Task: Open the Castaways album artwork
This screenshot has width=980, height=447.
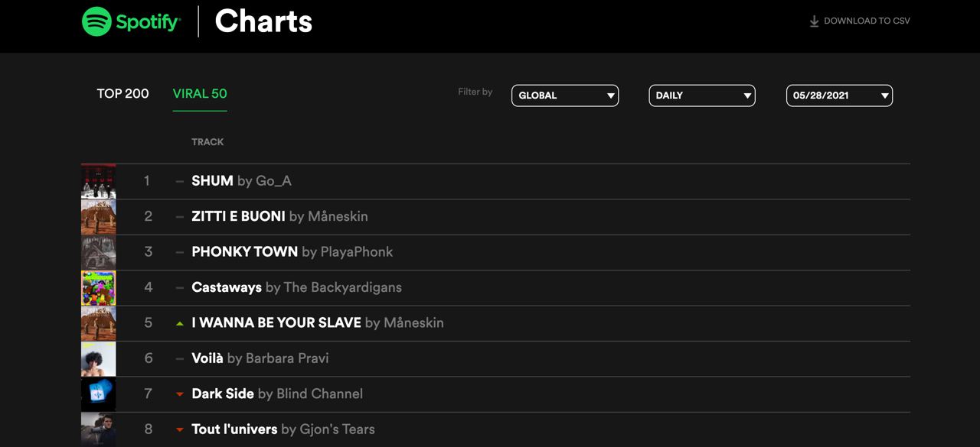Action: [x=99, y=288]
